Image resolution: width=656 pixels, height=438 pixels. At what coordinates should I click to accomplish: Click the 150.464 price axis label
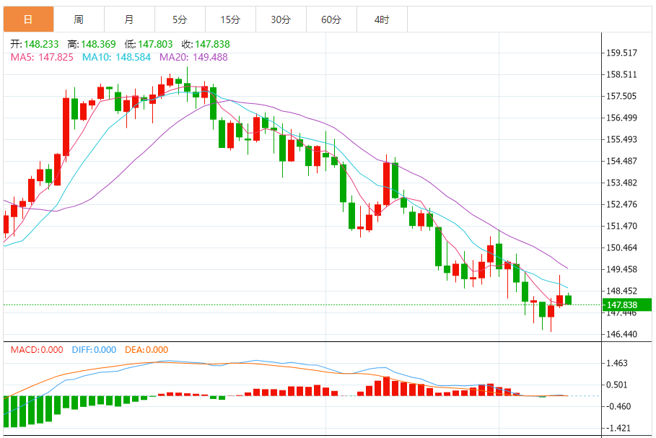click(x=621, y=248)
